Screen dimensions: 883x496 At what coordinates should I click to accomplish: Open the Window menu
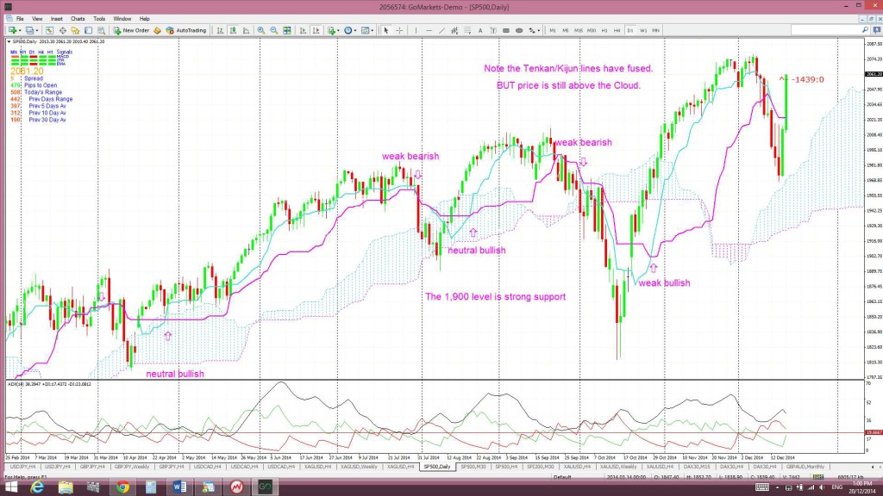point(122,19)
